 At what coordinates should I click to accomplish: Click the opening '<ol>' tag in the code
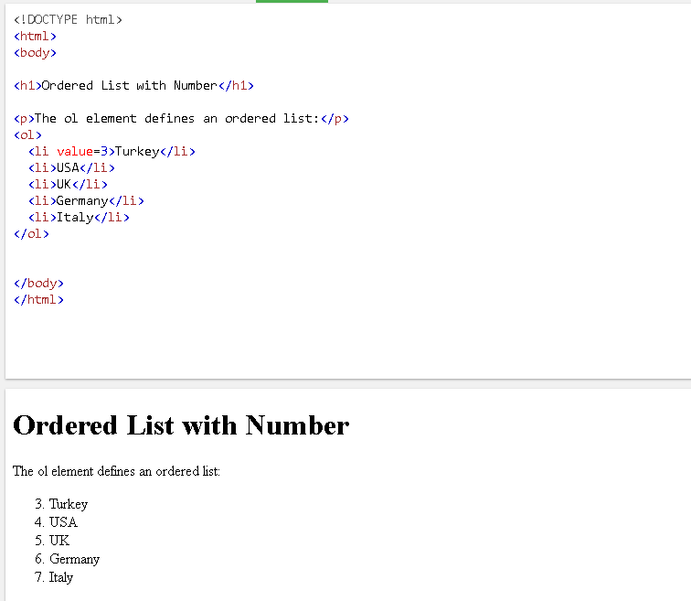pos(27,134)
